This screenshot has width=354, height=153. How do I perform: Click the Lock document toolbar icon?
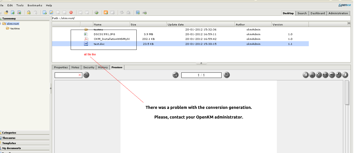29,12
